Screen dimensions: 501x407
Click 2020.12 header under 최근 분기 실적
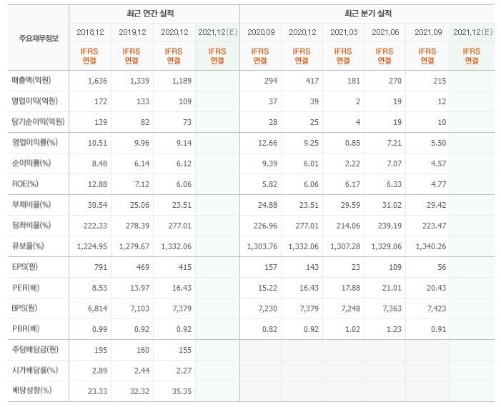(x=302, y=32)
